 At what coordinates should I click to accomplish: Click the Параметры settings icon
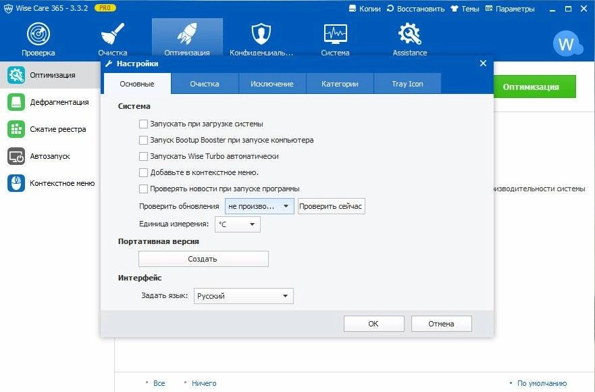[489, 8]
